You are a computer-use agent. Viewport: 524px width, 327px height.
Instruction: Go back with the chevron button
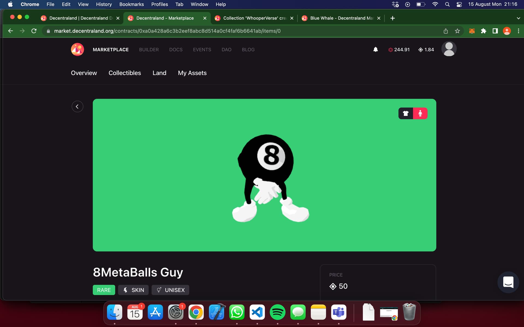[77, 107]
